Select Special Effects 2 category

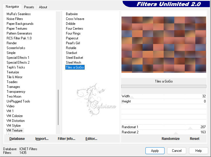pos(18,63)
